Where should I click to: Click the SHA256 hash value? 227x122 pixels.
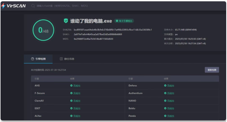[113, 30]
